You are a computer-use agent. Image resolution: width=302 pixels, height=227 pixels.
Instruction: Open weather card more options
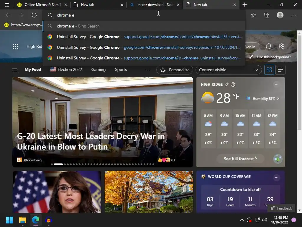pos(277,84)
